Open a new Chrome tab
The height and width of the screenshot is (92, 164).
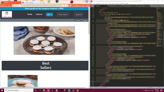pyautogui.click(x=44, y=2)
